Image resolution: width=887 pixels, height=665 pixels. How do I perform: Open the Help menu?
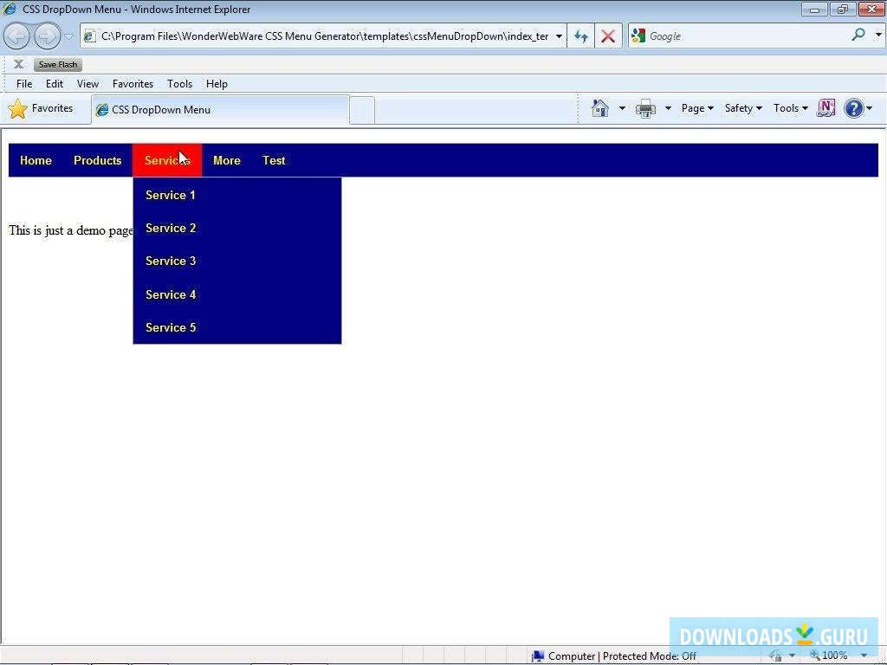pos(217,84)
